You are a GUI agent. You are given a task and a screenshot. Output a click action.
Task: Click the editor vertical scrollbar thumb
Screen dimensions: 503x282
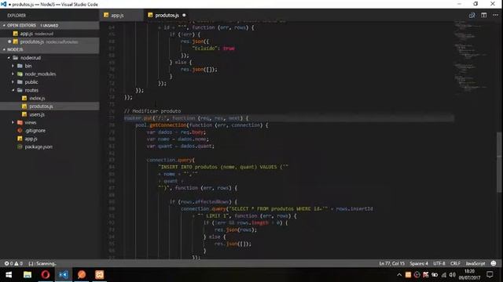499,162
